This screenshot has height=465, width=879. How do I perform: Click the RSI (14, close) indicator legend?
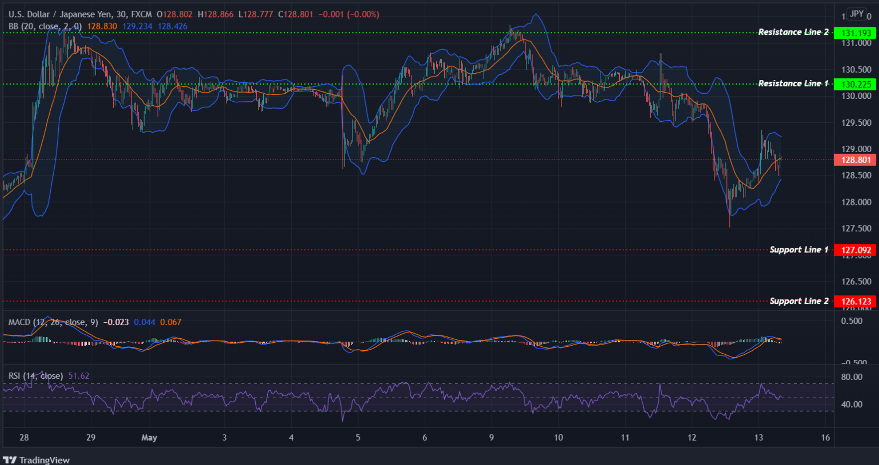coord(35,375)
